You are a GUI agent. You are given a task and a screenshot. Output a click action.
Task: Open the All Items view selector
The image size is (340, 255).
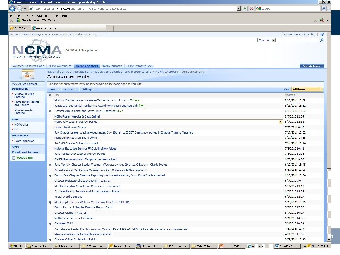pos(307,89)
